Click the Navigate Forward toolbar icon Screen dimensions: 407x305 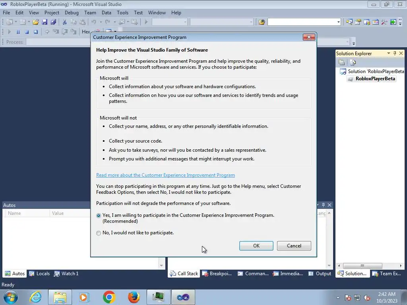tap(134, 22)
